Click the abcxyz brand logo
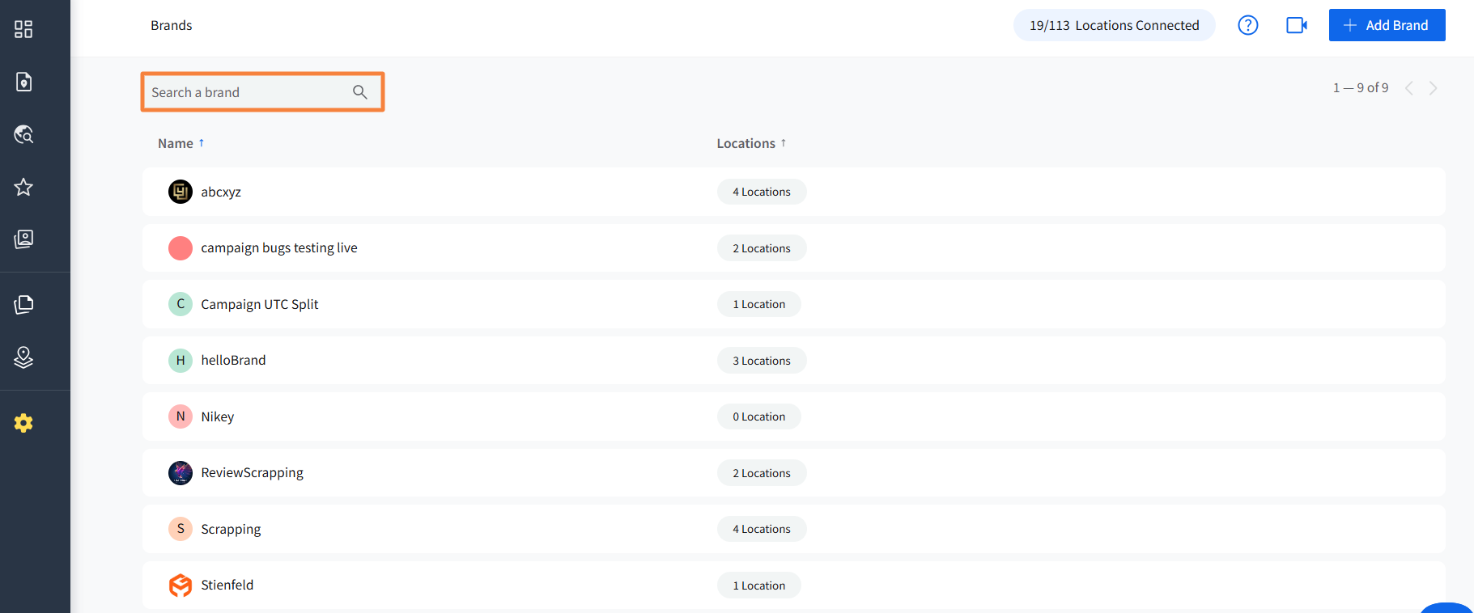Screen dimensions: 1474x613 click(181, 192)
